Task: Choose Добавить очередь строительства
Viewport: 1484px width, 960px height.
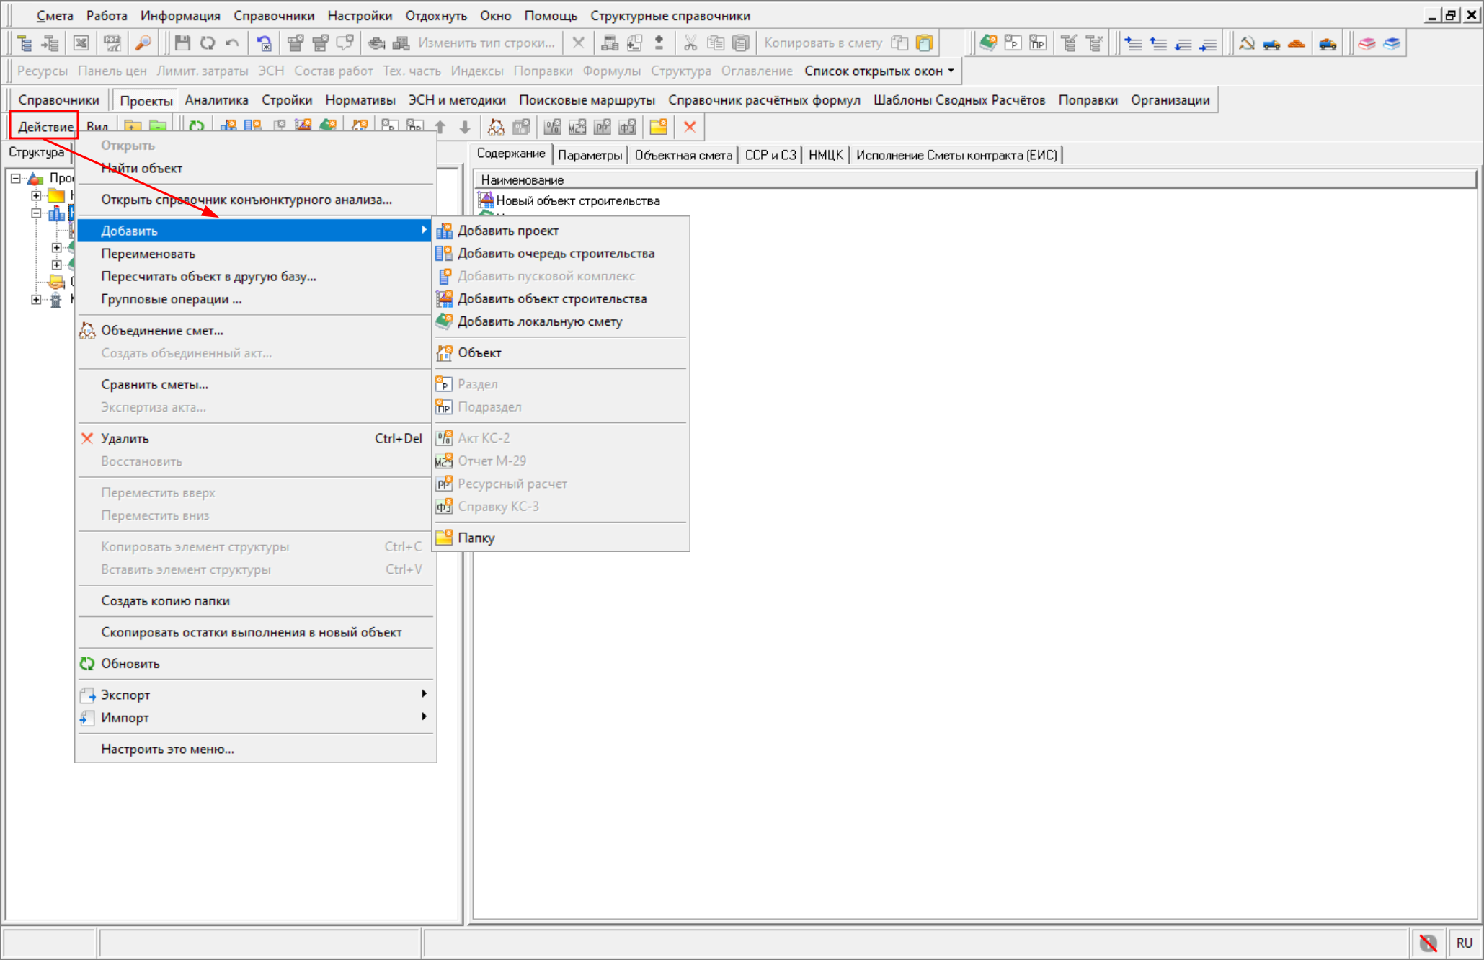Action: coord(561,253)
